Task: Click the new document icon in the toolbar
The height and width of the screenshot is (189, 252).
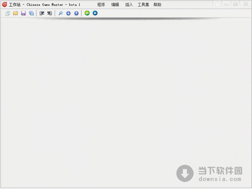Action: [x=8, y=13]
